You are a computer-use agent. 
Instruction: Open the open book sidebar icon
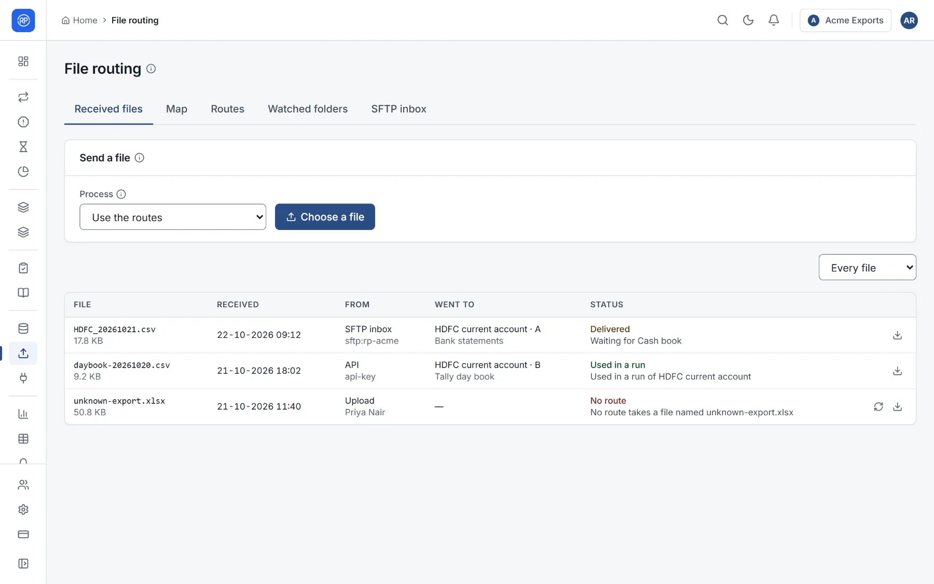coord(23,293)
